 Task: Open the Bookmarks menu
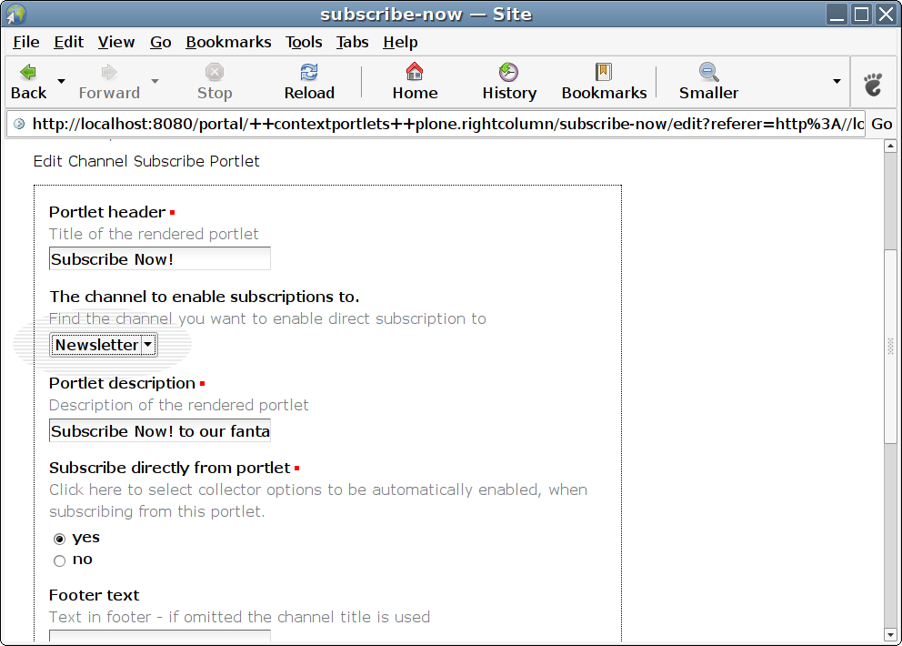click(x=228, y=42)
